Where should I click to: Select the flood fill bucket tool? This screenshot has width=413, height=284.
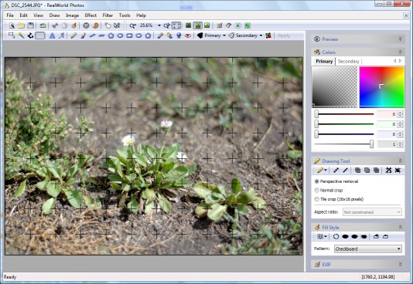[x=169, y=35]
